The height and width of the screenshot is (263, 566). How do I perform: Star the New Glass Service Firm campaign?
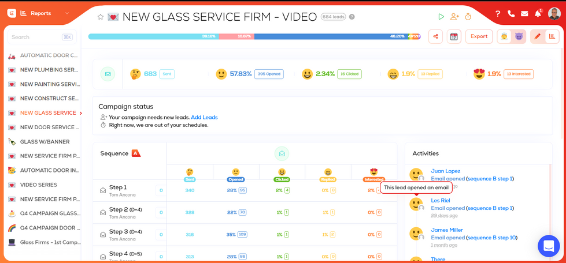(101, 17)
